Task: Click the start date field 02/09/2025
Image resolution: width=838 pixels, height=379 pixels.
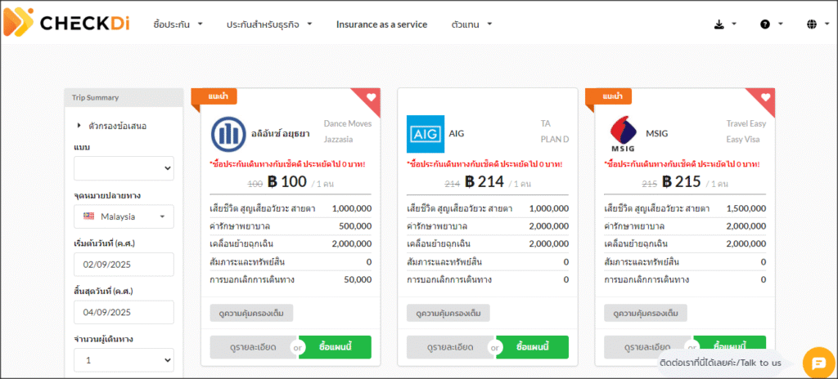Action: (124, 264)
